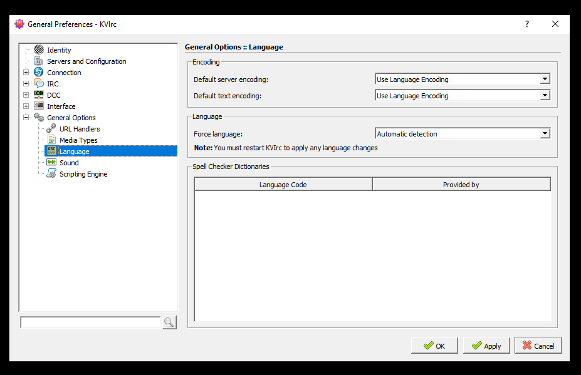Click the KVIrc icon in the title bar
Image resolution: width=581 pixels, height=375 pixels.
(18, 23)
